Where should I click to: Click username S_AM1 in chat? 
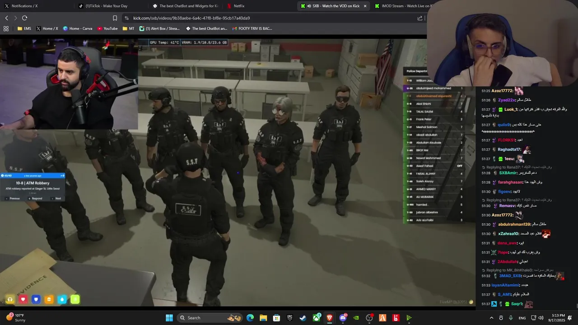click(504, 294)
